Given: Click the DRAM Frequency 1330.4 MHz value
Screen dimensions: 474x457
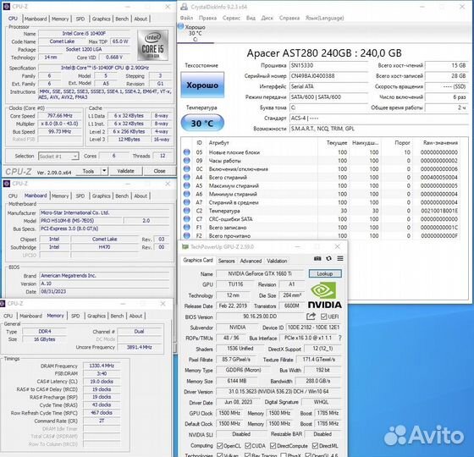Looking at the screenshot, I should coord(102,366).
